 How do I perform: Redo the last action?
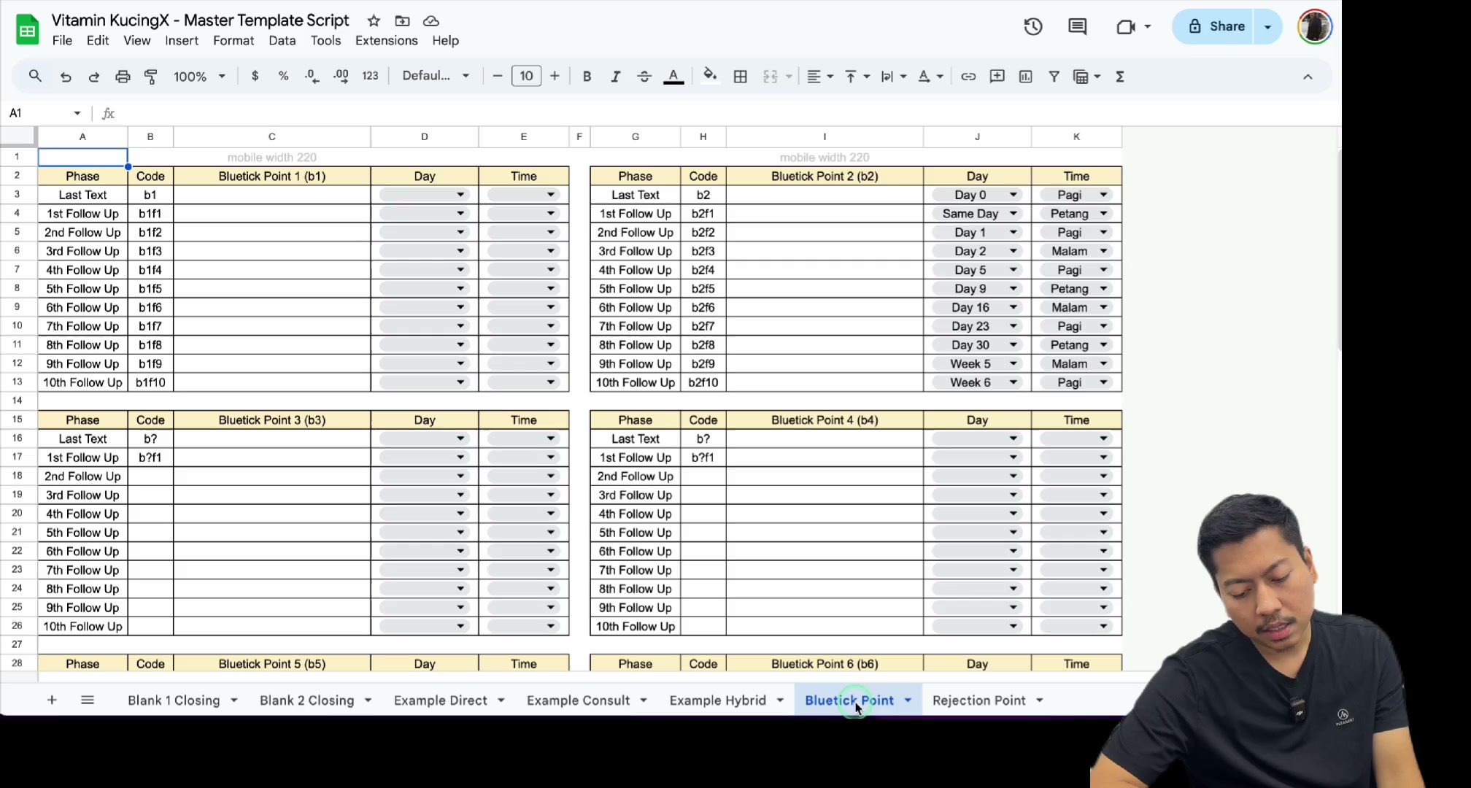(x=94, y=76)
